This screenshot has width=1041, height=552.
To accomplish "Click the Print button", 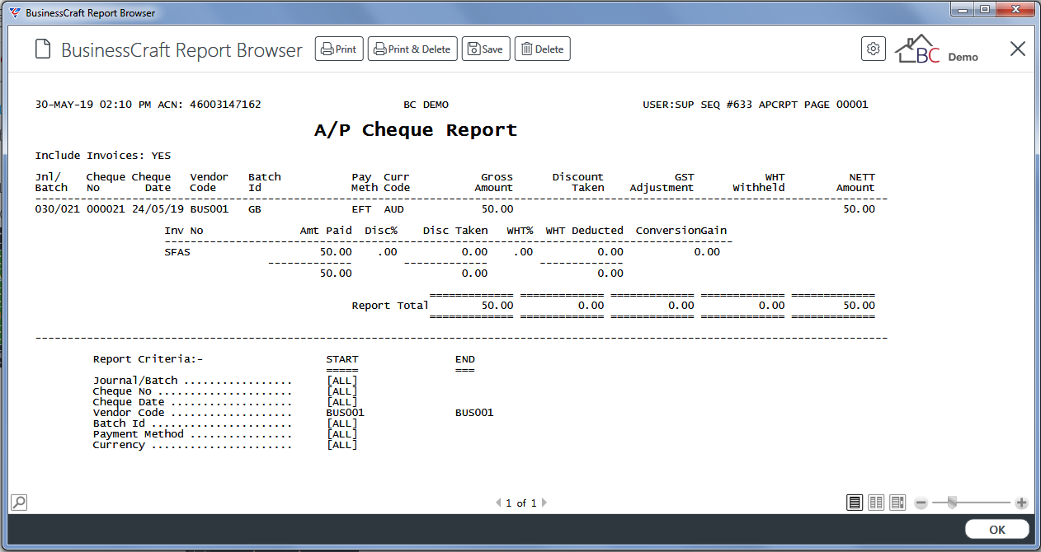I will tap(339, 49).
